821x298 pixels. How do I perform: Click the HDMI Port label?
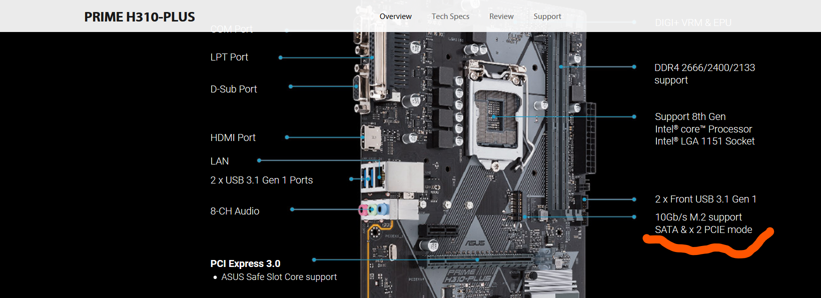(233, 137)
